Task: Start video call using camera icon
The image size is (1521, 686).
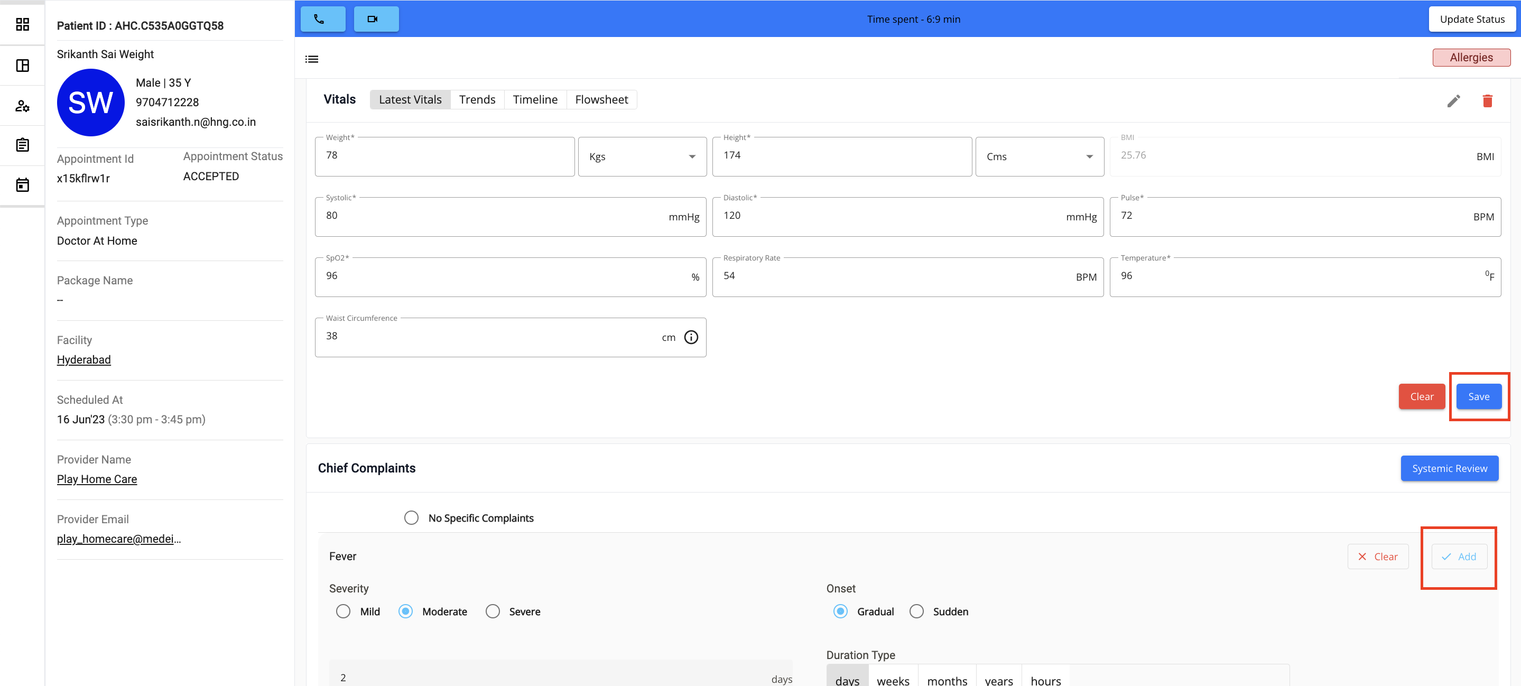Action: pos(376,20)
